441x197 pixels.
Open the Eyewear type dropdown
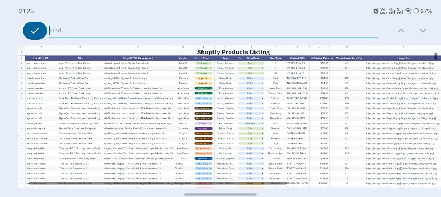tap(204, 159)
